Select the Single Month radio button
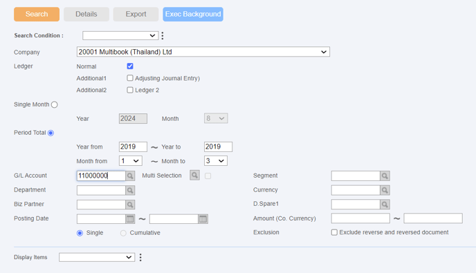The width and height of the screenshot is (476, 273). tap(55, 104)
